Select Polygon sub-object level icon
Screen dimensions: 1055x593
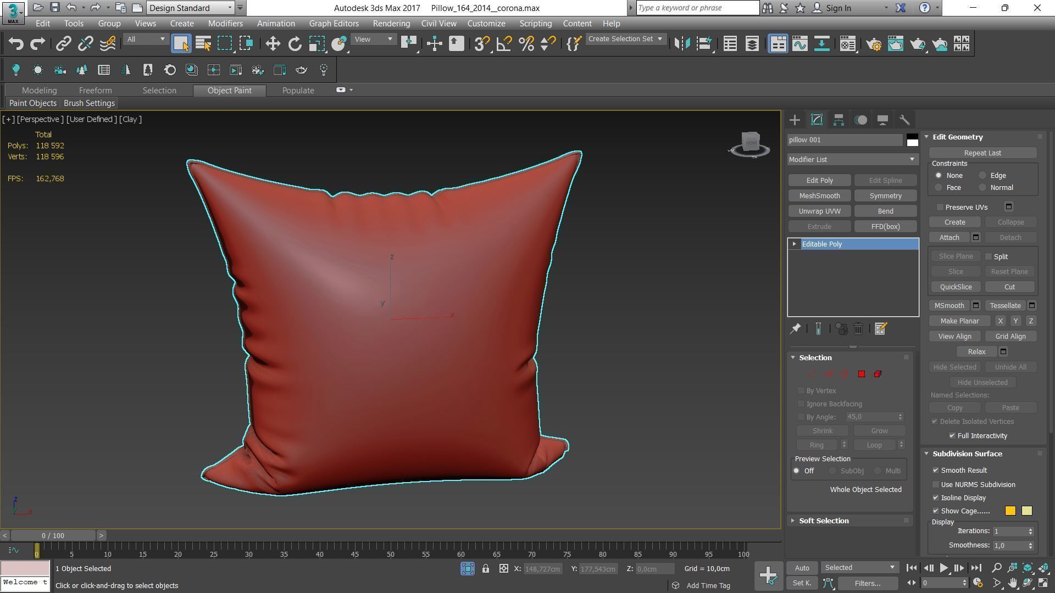pos(862,374)
